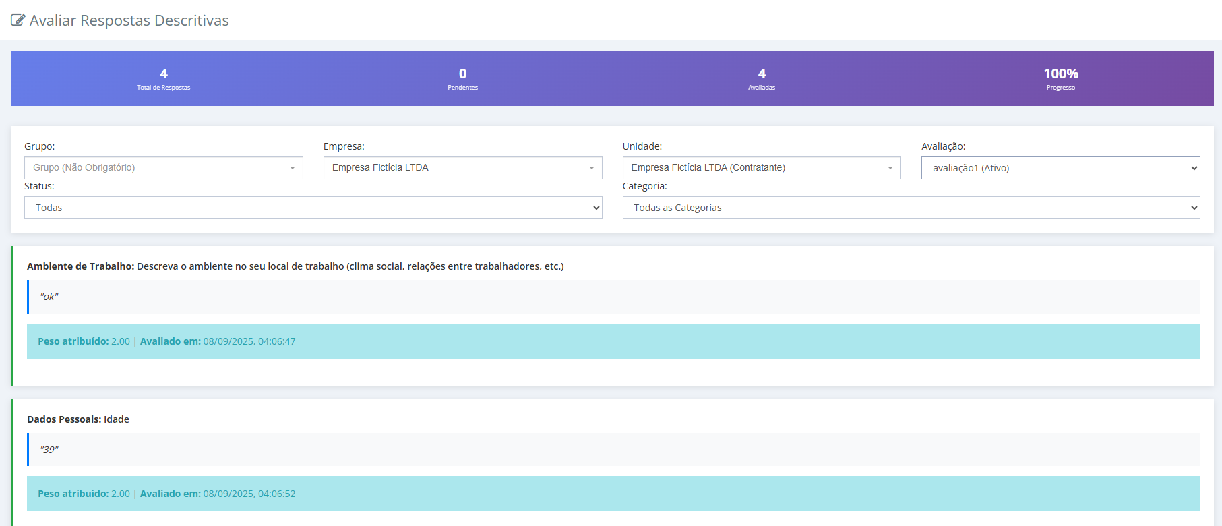Open the Status filter showing Todas
Viewport: 1222px width, 526px height.
click(x=313, y=208)
